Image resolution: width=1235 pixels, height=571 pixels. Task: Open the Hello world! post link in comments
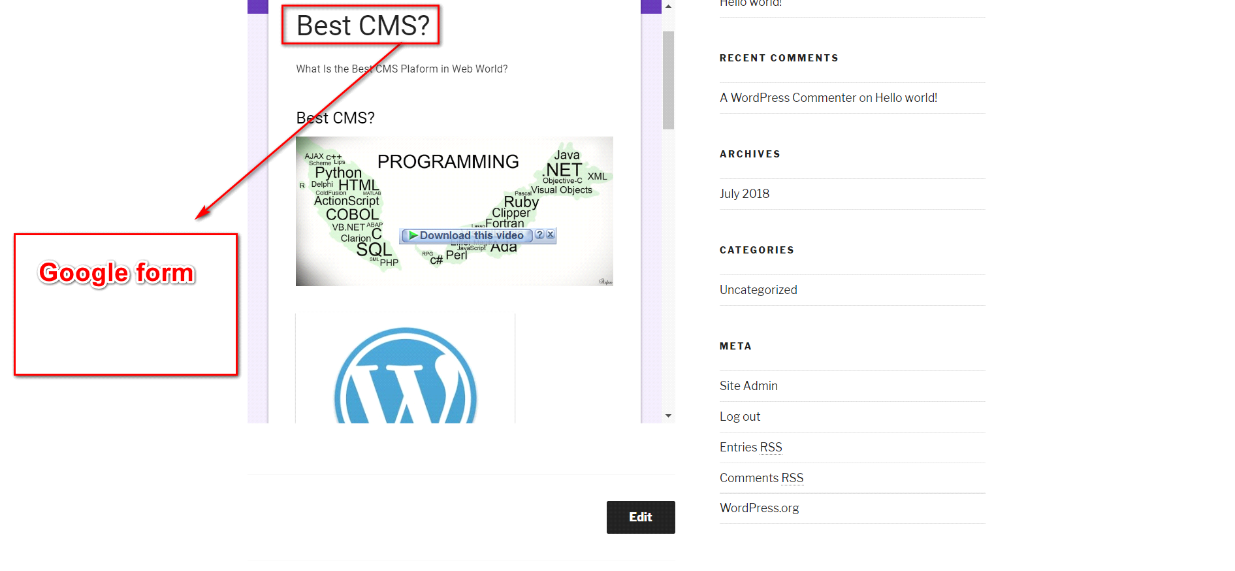click(906, 98)
